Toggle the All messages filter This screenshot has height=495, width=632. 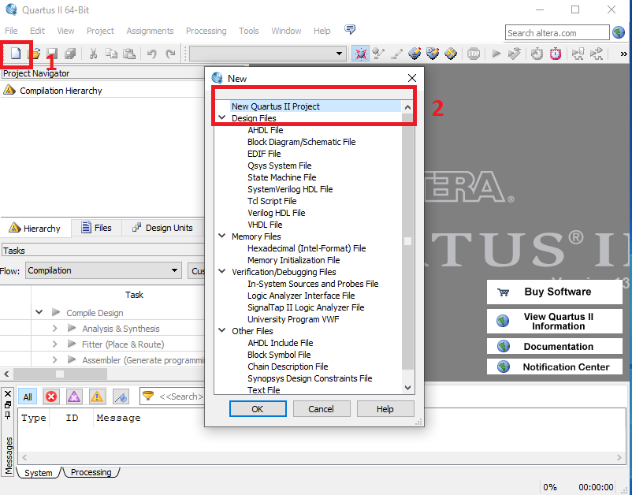pos(28,396)
